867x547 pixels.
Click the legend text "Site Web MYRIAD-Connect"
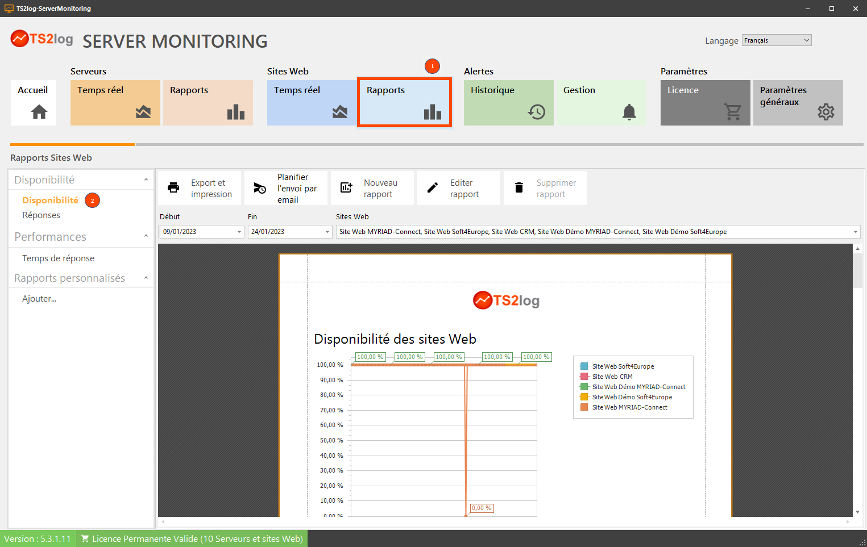630,407
